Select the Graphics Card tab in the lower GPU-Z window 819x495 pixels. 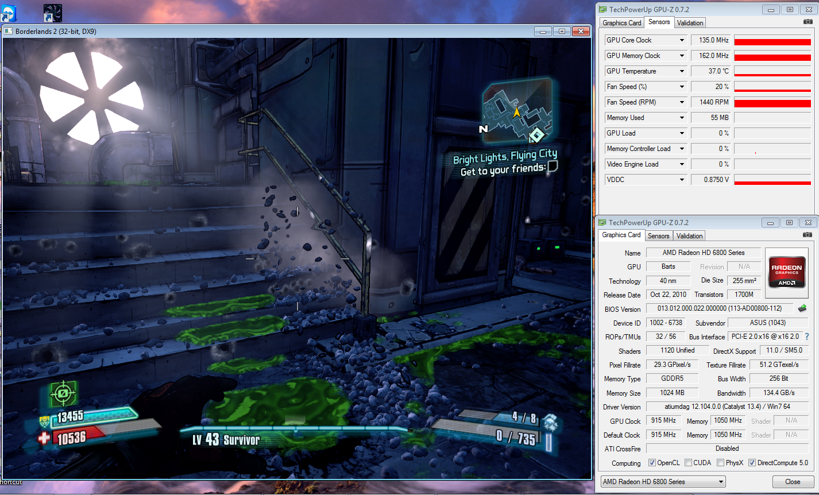pyautogui.click(x=621, y=235)
